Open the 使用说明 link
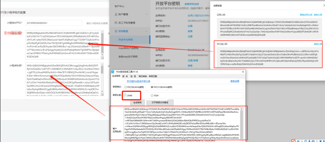This screenshot has width=325, height=142. tap(235, 81)
